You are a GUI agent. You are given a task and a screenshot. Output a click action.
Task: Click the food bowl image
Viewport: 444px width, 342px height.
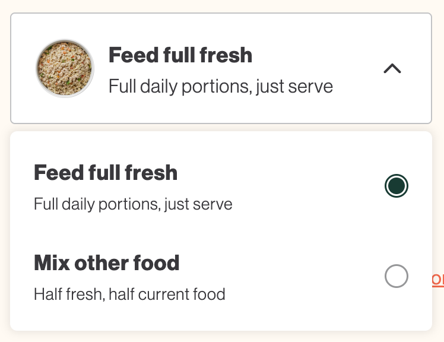[65, 69]
